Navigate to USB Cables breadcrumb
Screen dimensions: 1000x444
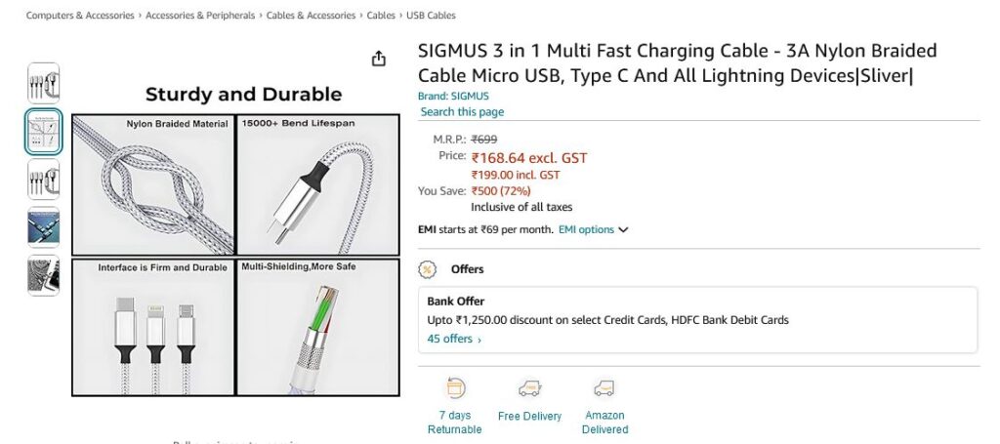[x=430, y=16]
